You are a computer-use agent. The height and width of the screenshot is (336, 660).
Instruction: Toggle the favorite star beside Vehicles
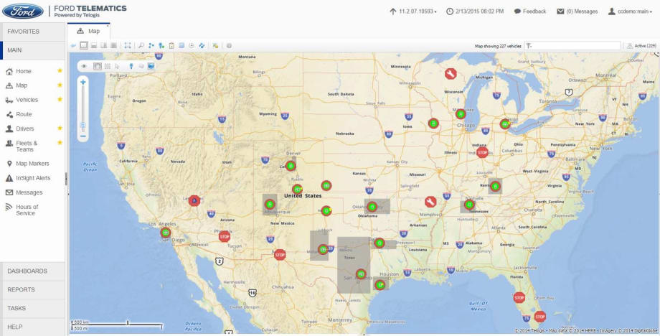pos(60,99)
